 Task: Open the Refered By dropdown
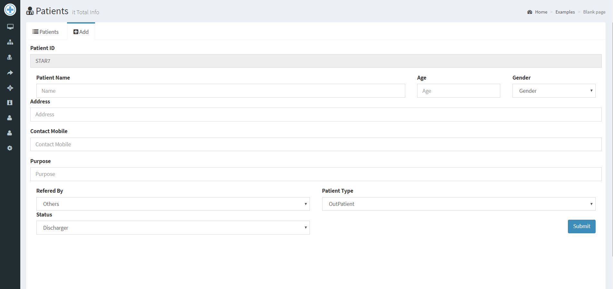pyautogui.click(x=173, y=204)
